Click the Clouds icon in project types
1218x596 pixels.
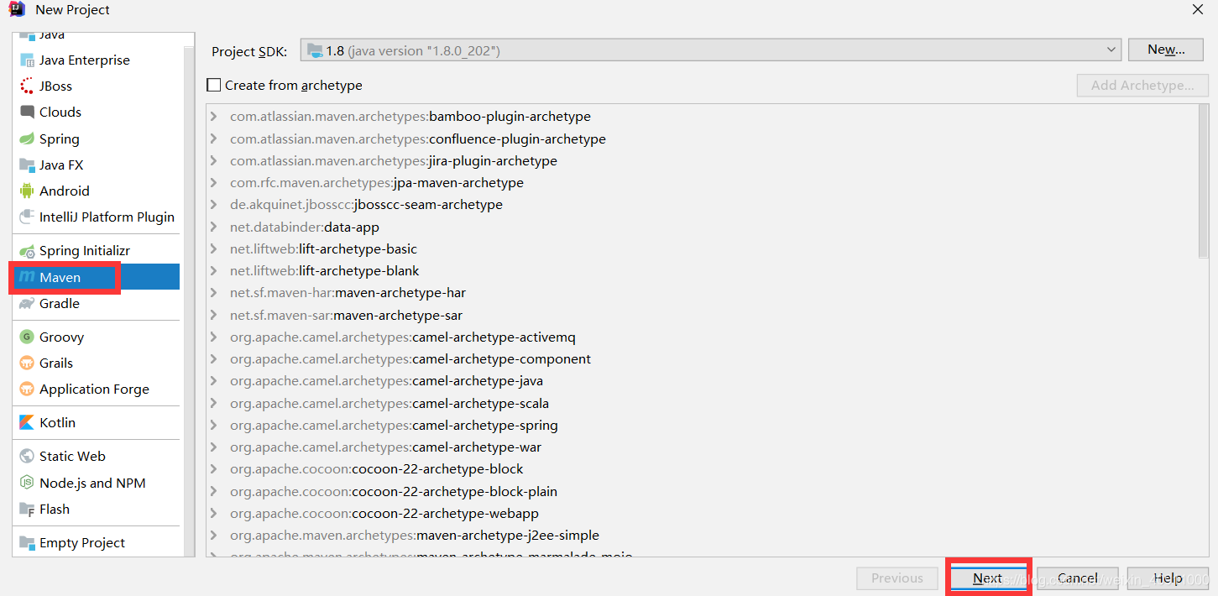click(x=27, y=112)
